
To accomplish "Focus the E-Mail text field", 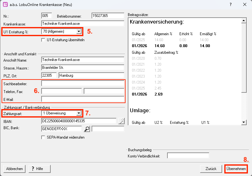I will [83, 99].
